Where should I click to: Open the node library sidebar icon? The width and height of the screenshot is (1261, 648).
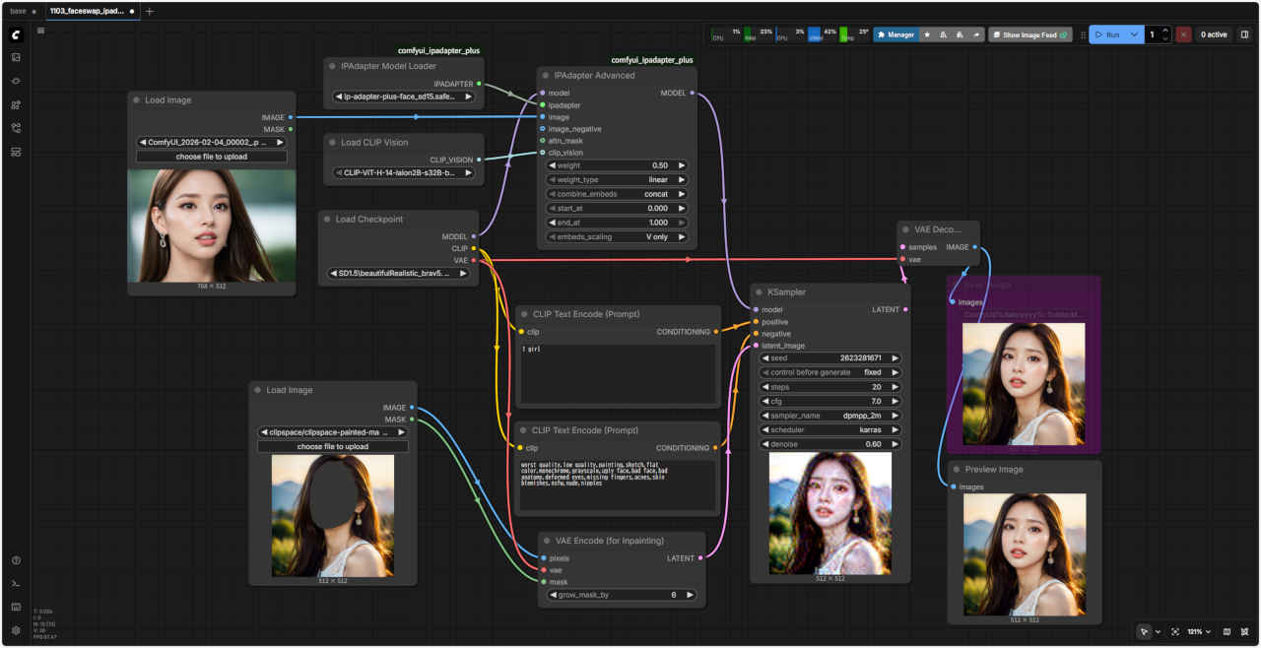click(16, 81)
